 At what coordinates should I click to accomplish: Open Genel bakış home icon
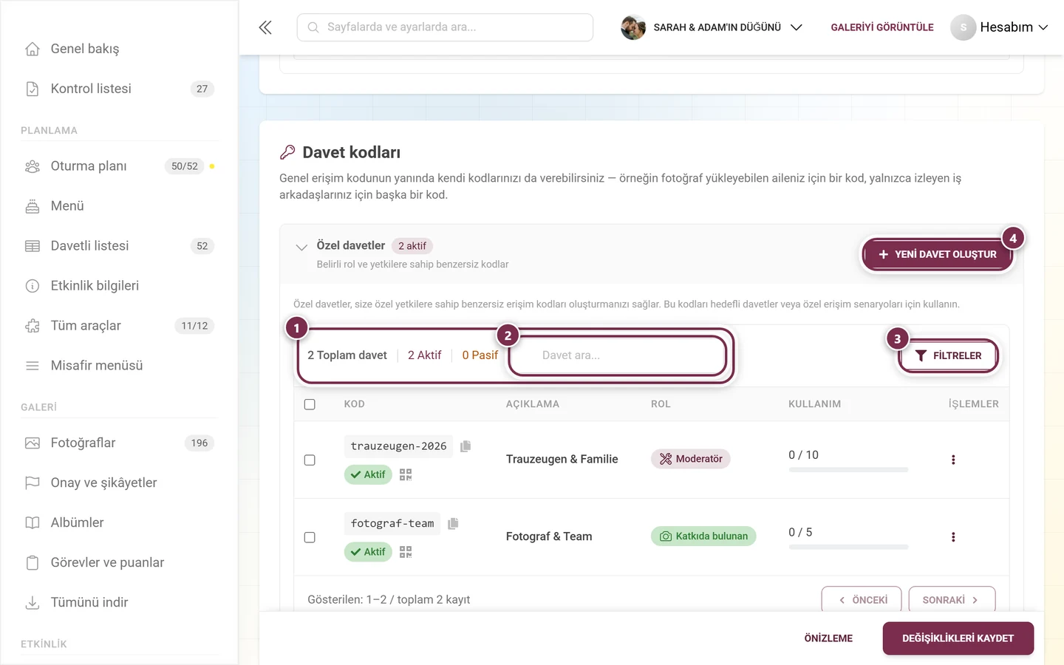pyautogui.click(x=33, y=49)
